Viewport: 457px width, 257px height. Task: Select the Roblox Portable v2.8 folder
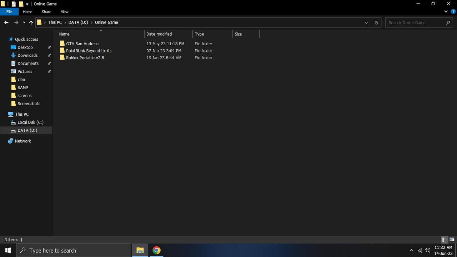pos(85,58)
